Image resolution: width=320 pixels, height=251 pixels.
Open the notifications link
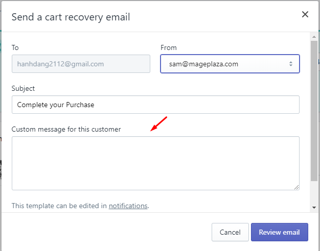128,206
